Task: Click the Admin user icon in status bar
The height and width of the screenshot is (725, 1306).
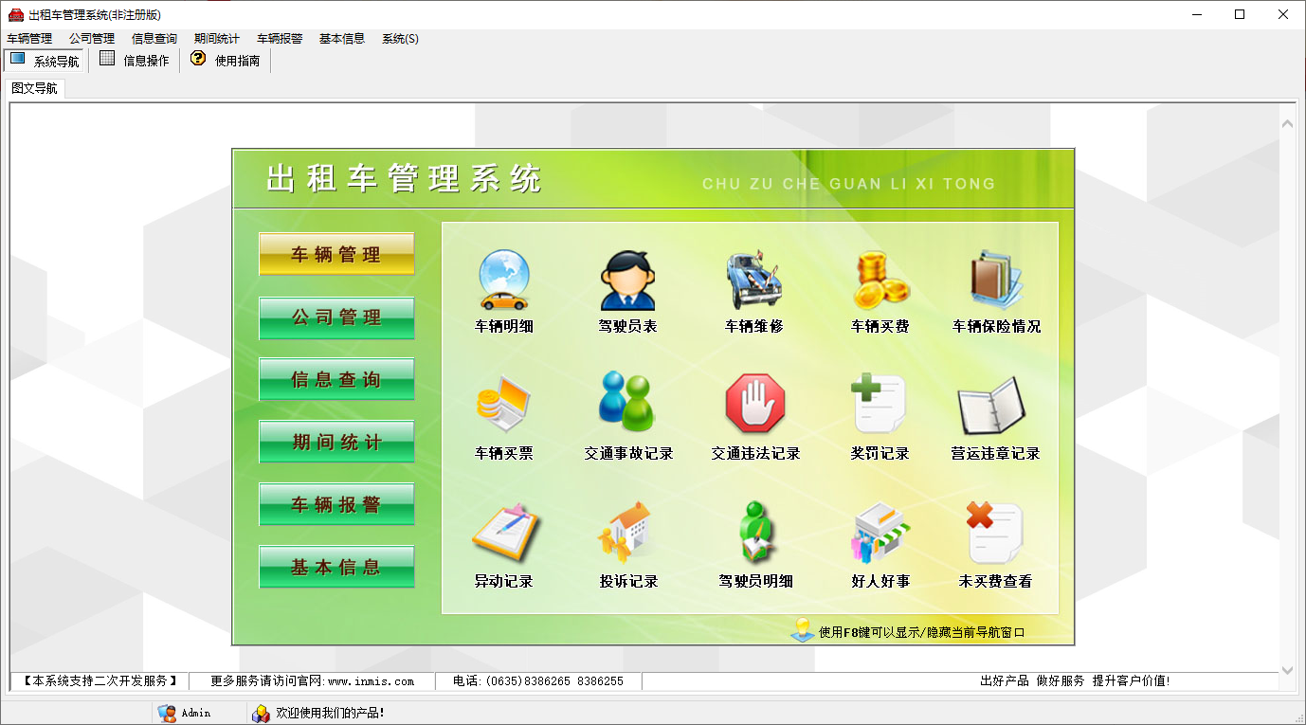Action: click(x=167, y=713)
